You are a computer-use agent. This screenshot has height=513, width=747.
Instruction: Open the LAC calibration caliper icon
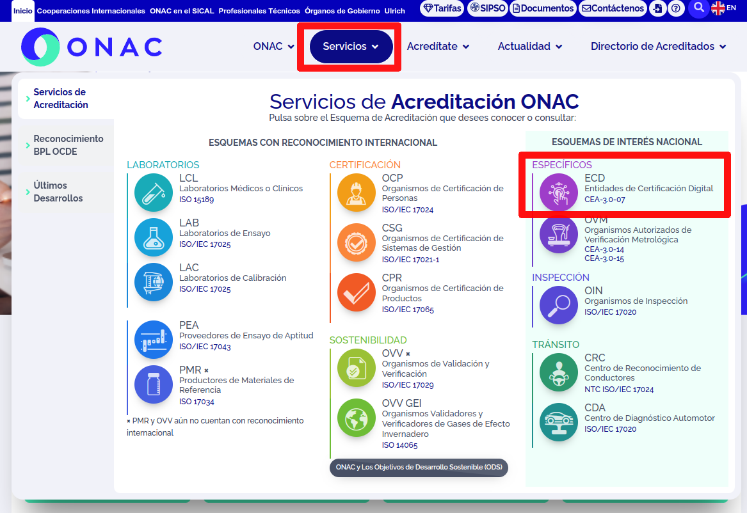154,281
